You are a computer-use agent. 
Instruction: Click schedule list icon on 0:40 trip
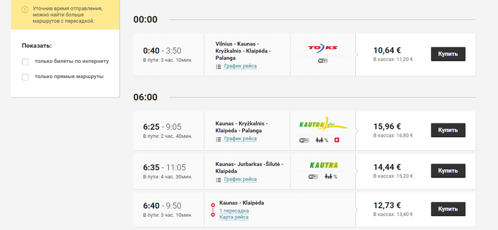click(x=218, y=67)
